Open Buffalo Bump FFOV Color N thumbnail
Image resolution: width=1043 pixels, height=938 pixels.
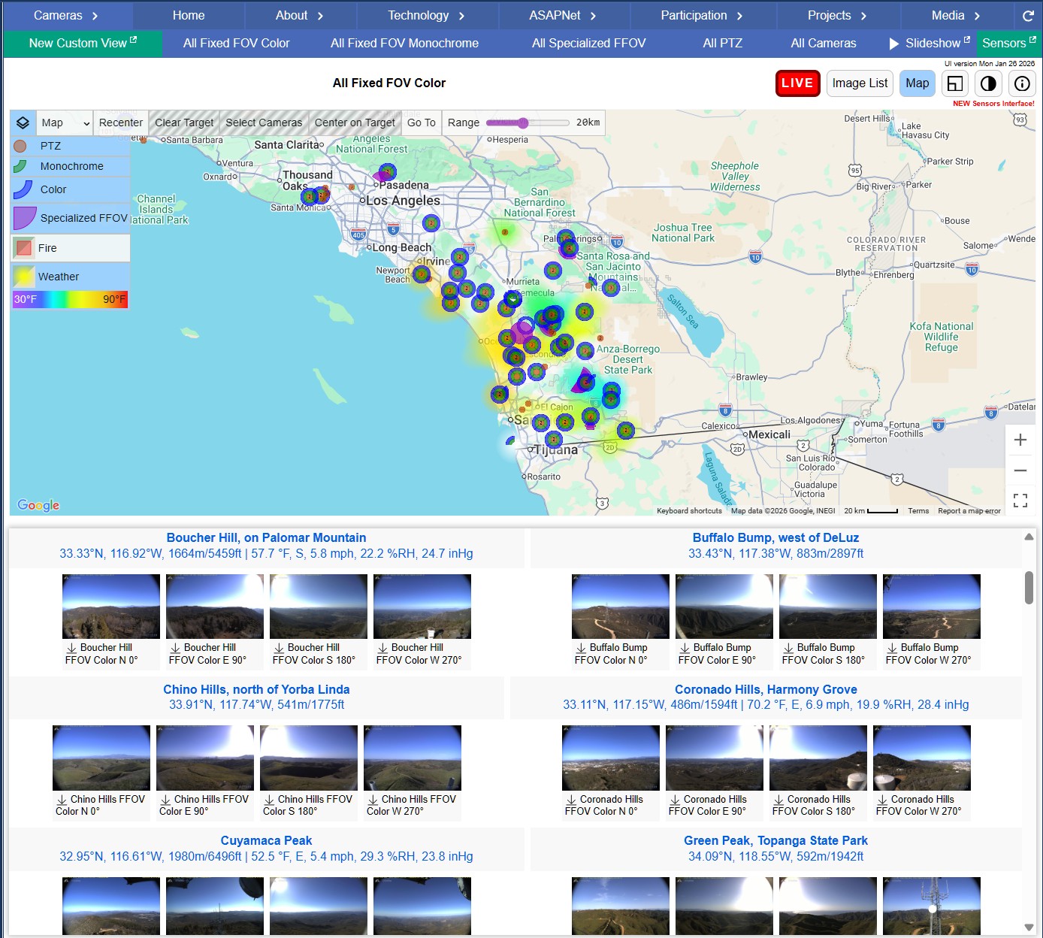[620, 607]
